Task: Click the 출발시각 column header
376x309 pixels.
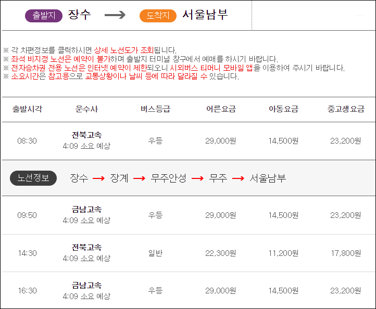Action: 27,109
